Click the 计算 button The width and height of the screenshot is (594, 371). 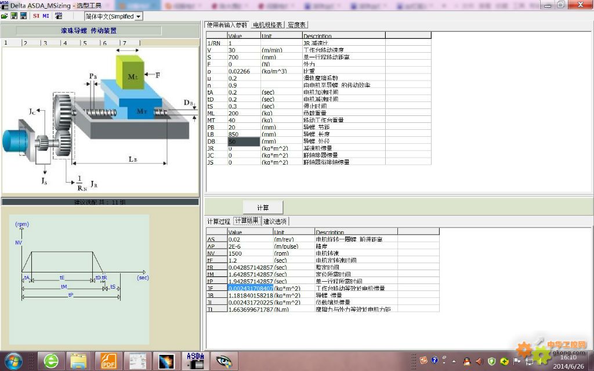[x=263, y=208]
